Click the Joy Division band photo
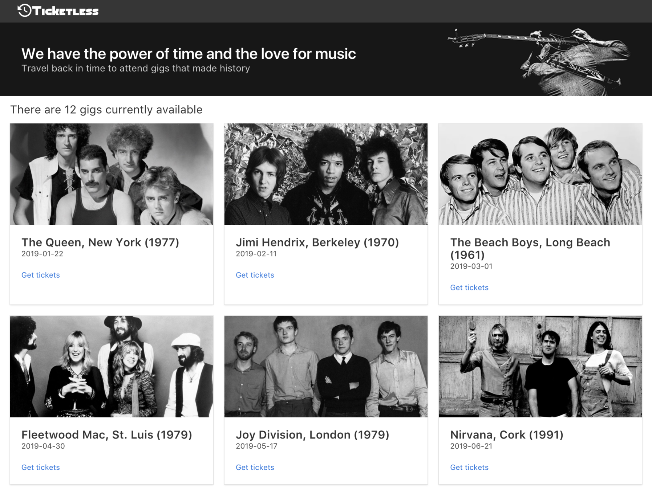652x490 pixels. click(x=326, y=366)
